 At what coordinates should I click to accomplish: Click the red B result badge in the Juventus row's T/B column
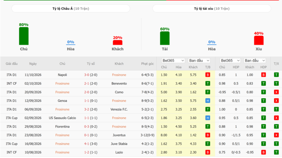click(x=208, y=135)
